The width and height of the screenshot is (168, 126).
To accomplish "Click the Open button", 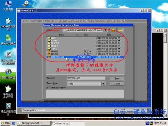I will pyautogui.click(x=117, y=78).
